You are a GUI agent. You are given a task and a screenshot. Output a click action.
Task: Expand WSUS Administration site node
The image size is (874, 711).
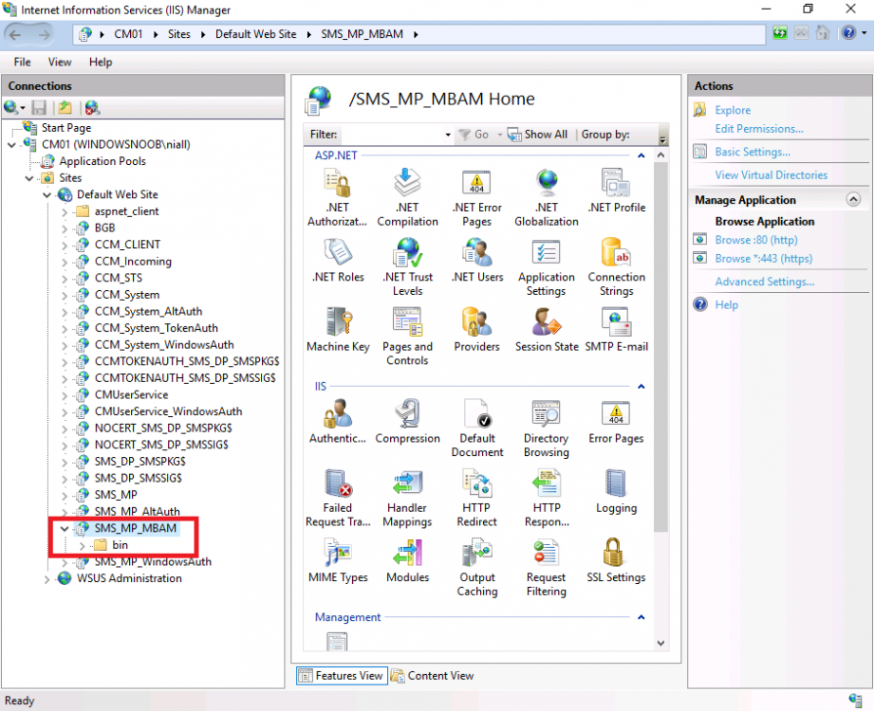(x=46, y=579)
